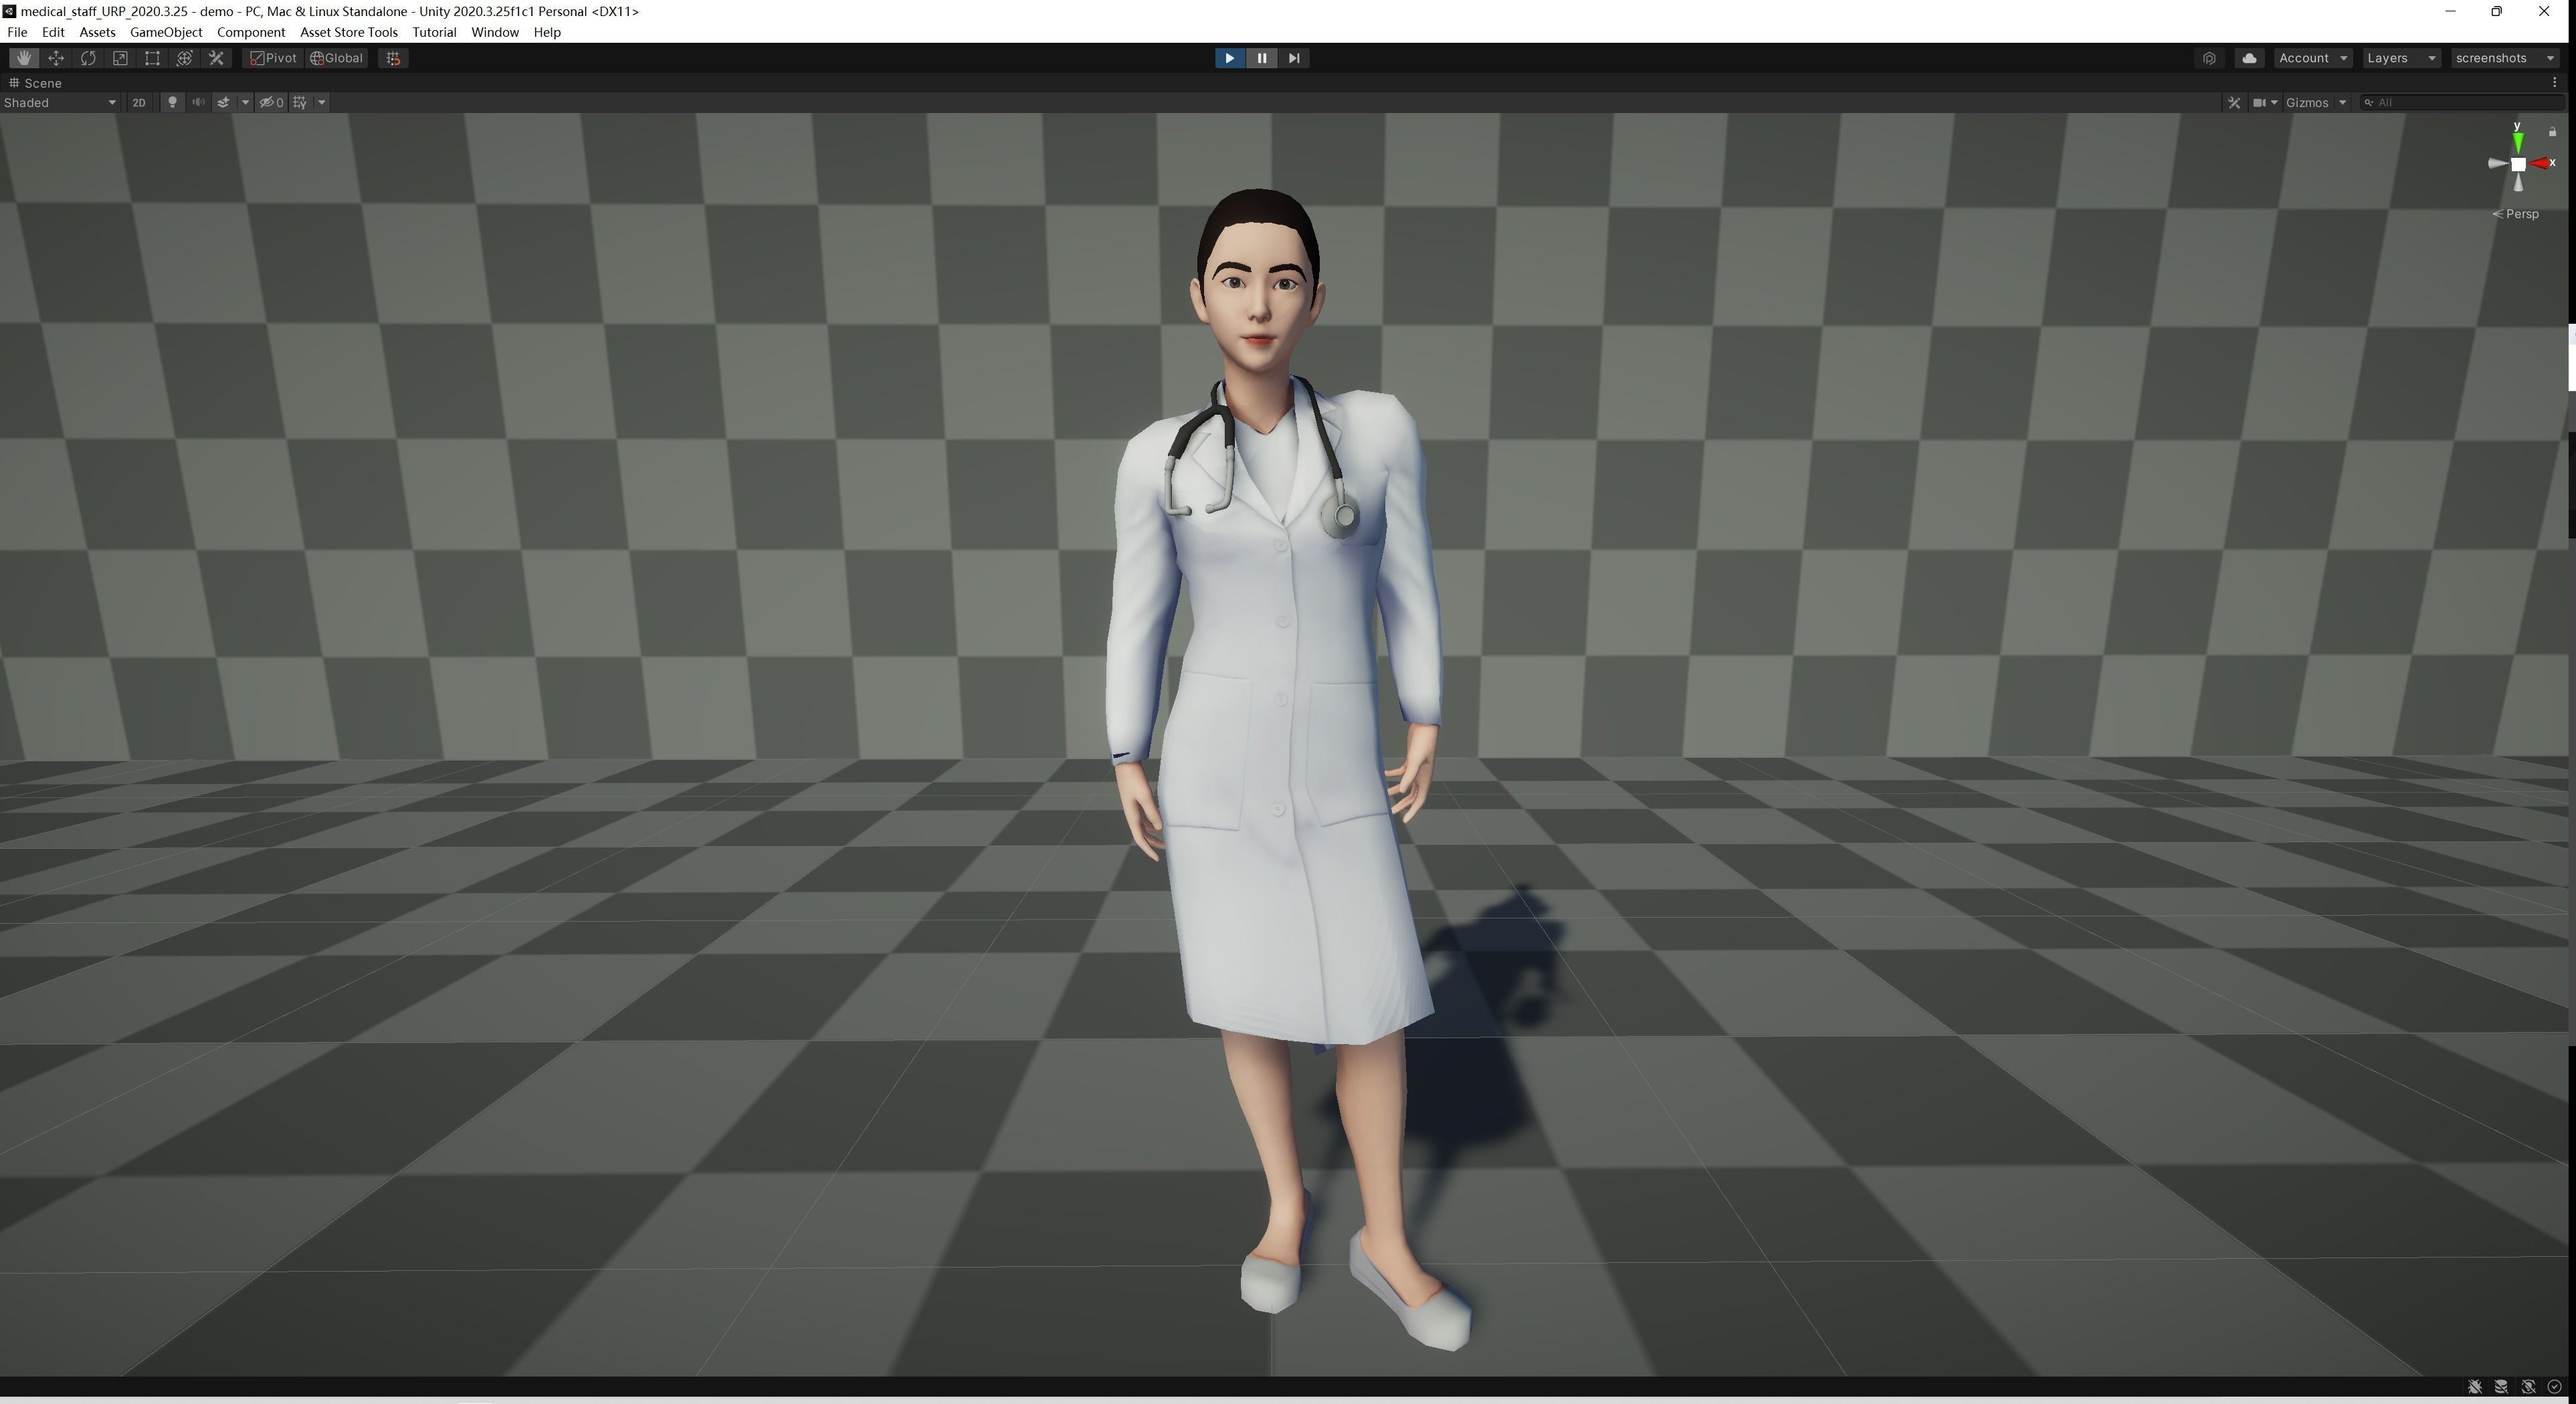The height and width of the screenshot is (1404, 2576).
Task: Click cache server database status icon
Action: [x=2501, y=1387]
